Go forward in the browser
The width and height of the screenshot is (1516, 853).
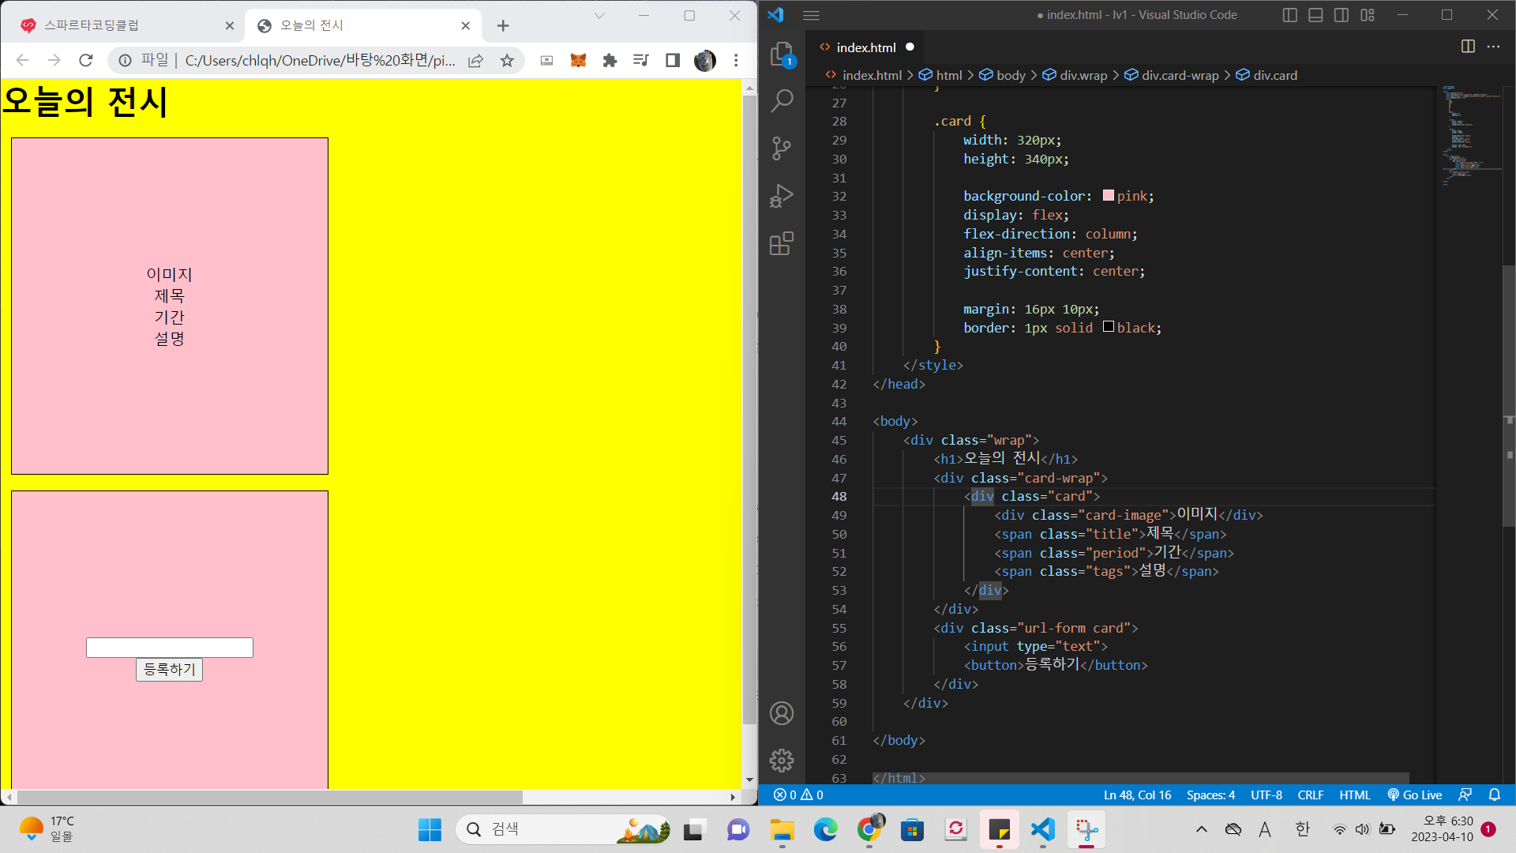tap(54, 60)
